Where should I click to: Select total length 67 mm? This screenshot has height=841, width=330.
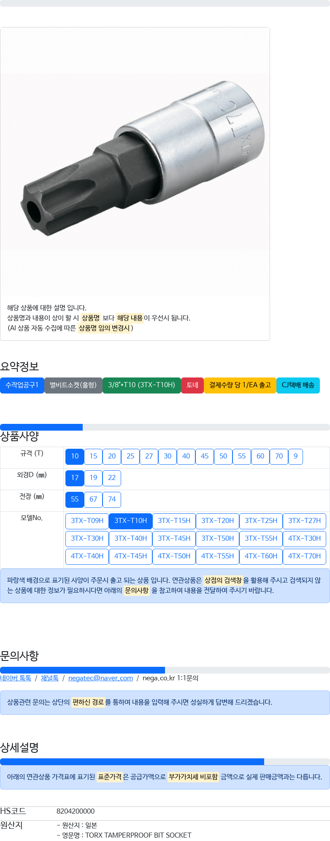93,499
